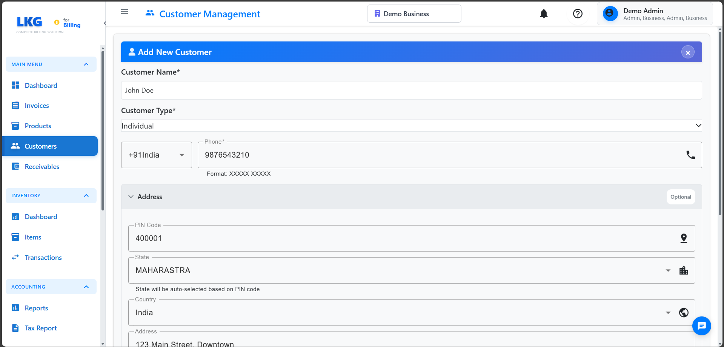This screenshot has height=347, width=724.
Task: Collapse the INVENTORY section
Action: click(86, 195)
